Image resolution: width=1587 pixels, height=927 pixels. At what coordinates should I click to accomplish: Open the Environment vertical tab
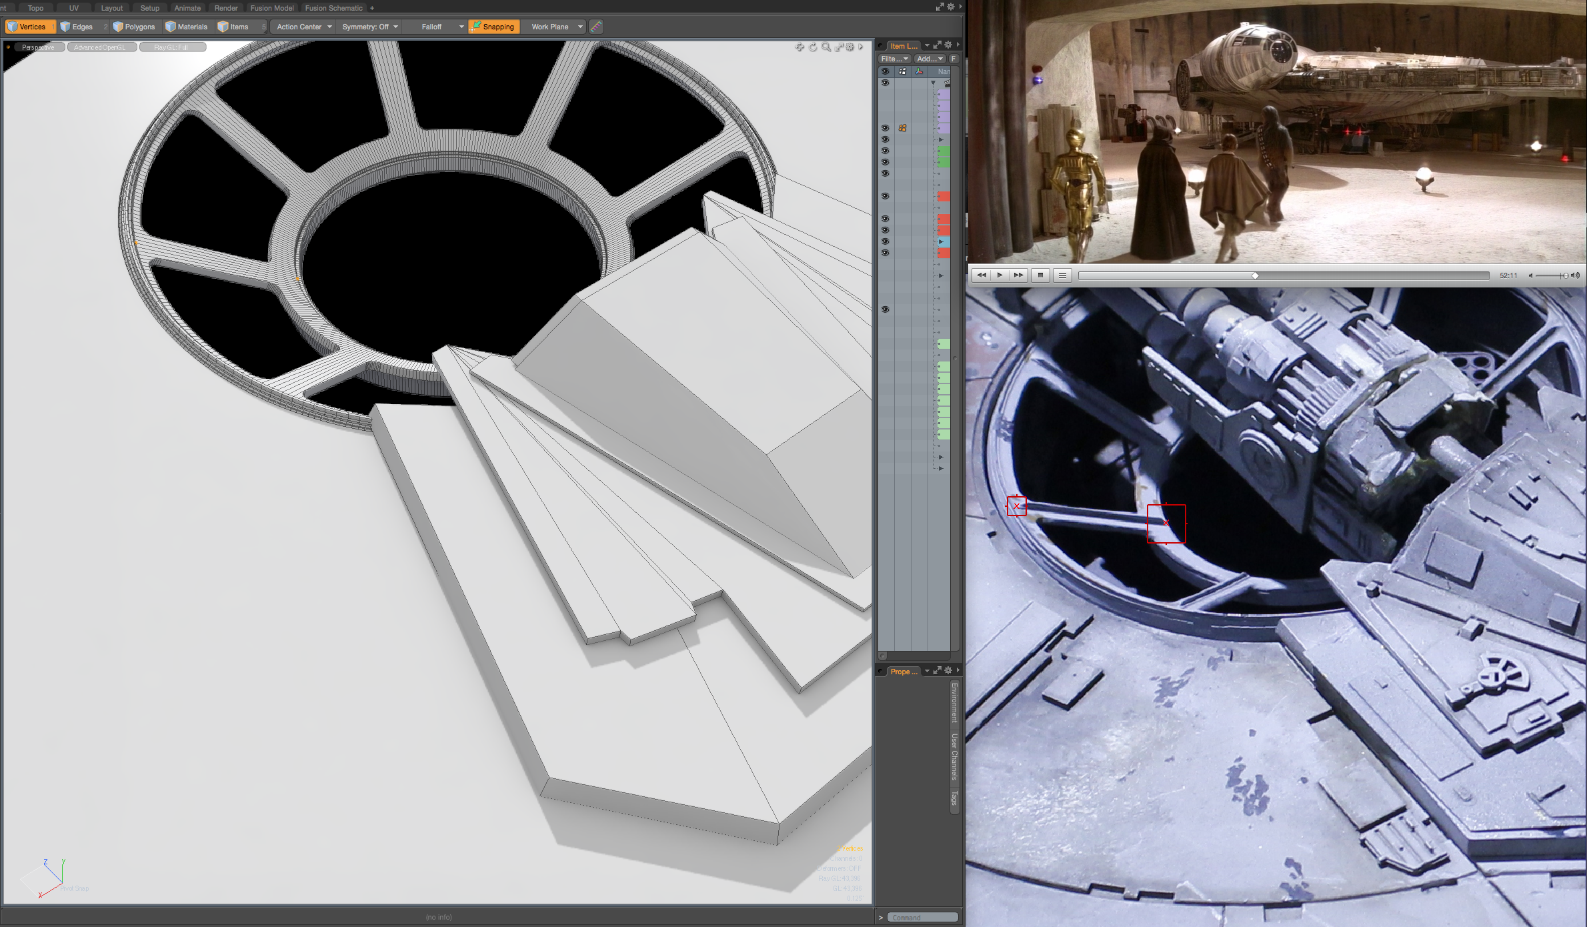point(954,703)
